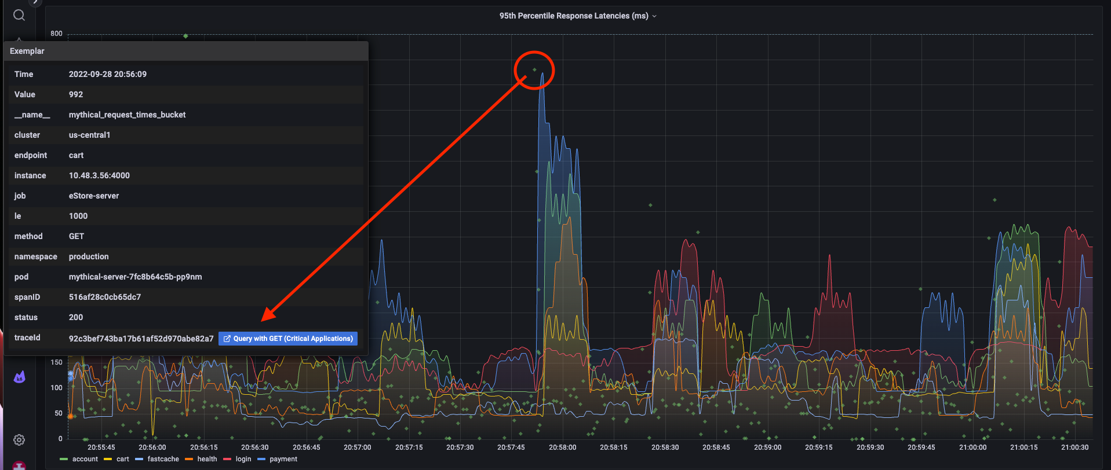The height and width of the screenshot is (470, 1111).
Task: Click Query with GET (Critical Applications) button
Action: (287, 339)
